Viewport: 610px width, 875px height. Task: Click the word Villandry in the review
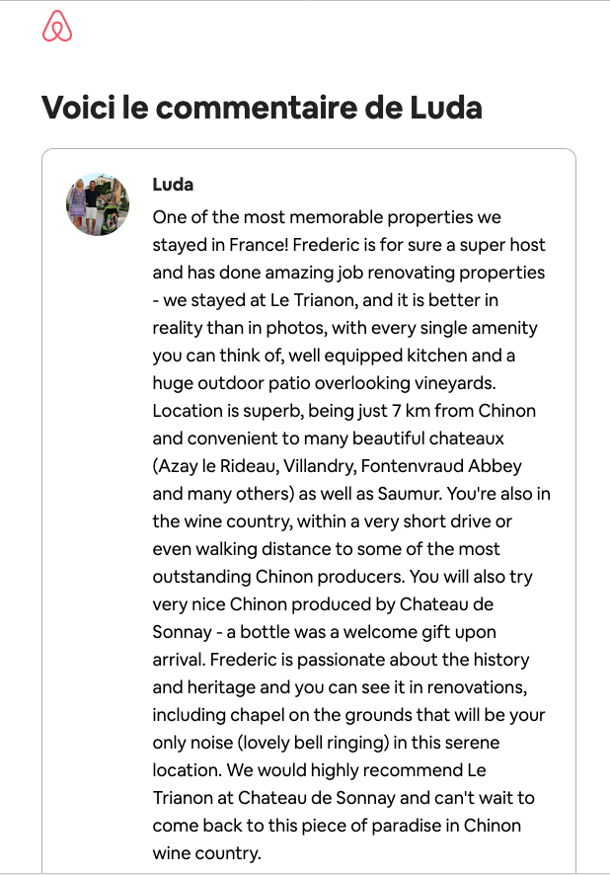tap(319, 466)
